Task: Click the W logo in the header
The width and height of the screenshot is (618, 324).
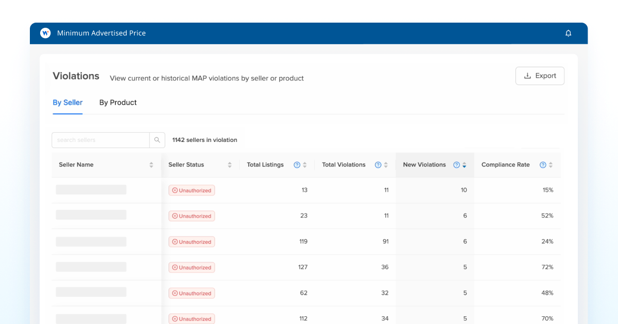Action: (45, 32)
